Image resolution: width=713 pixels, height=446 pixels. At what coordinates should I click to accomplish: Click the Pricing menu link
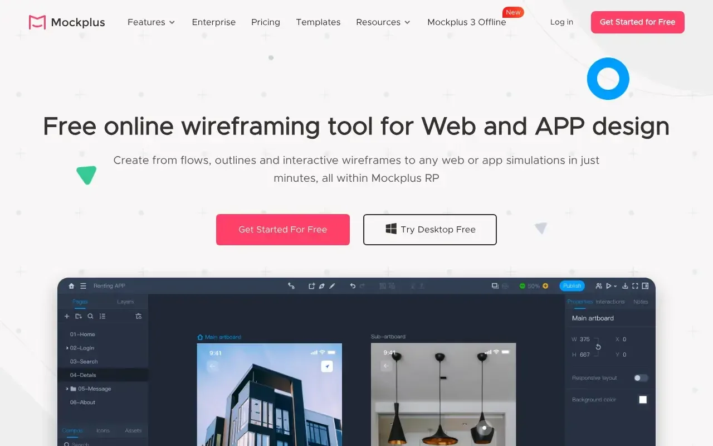click(266, 22)
